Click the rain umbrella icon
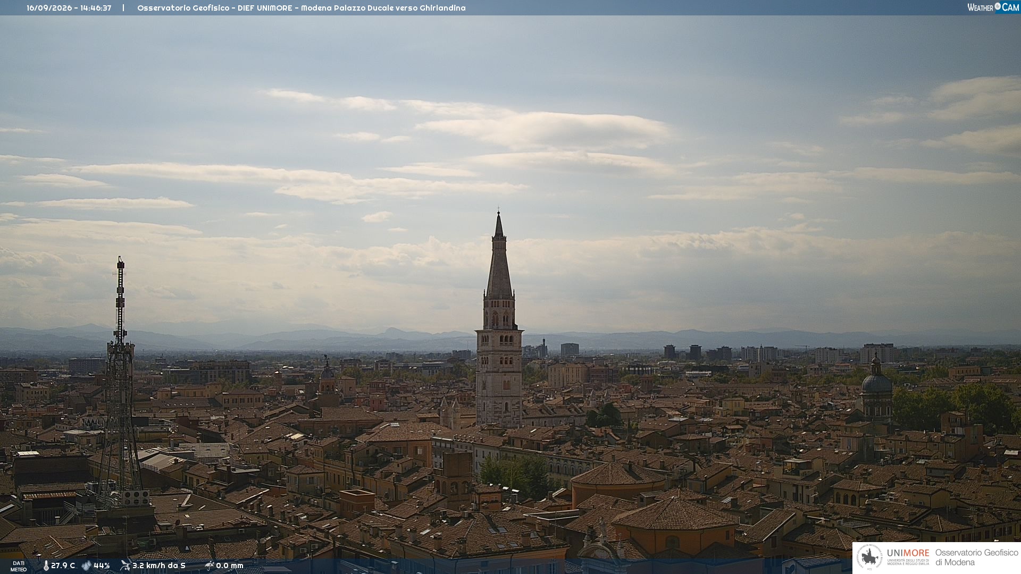The height and width of the screenshot is (574, 1021). click(x=209, y=565)
